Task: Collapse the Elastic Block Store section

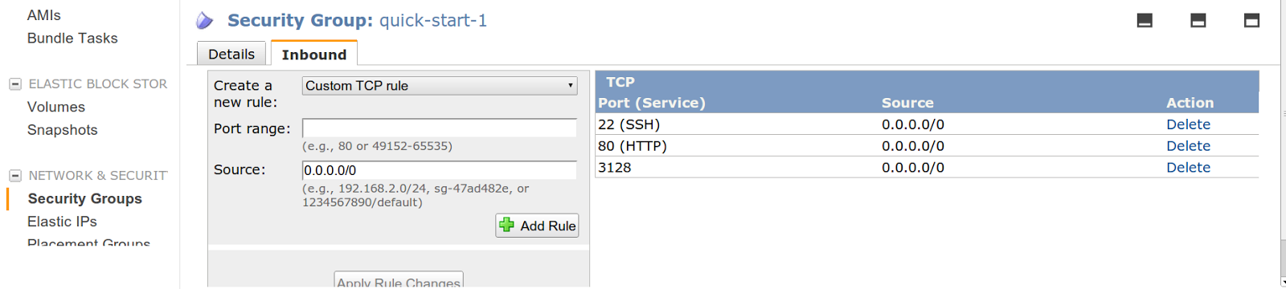Action: coord(14,83)
